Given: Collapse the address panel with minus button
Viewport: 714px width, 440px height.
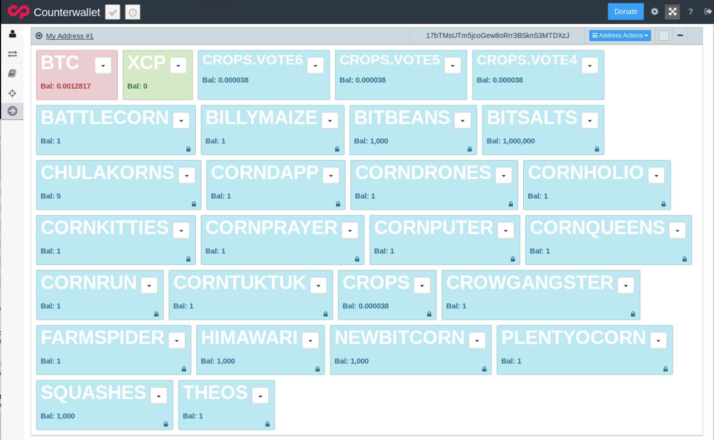Looking at the screenshot, I should pos(680,36).
